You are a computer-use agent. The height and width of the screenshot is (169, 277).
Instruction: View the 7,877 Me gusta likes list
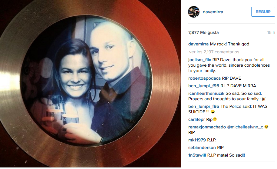pyautogui.click(x=203, y=32)
